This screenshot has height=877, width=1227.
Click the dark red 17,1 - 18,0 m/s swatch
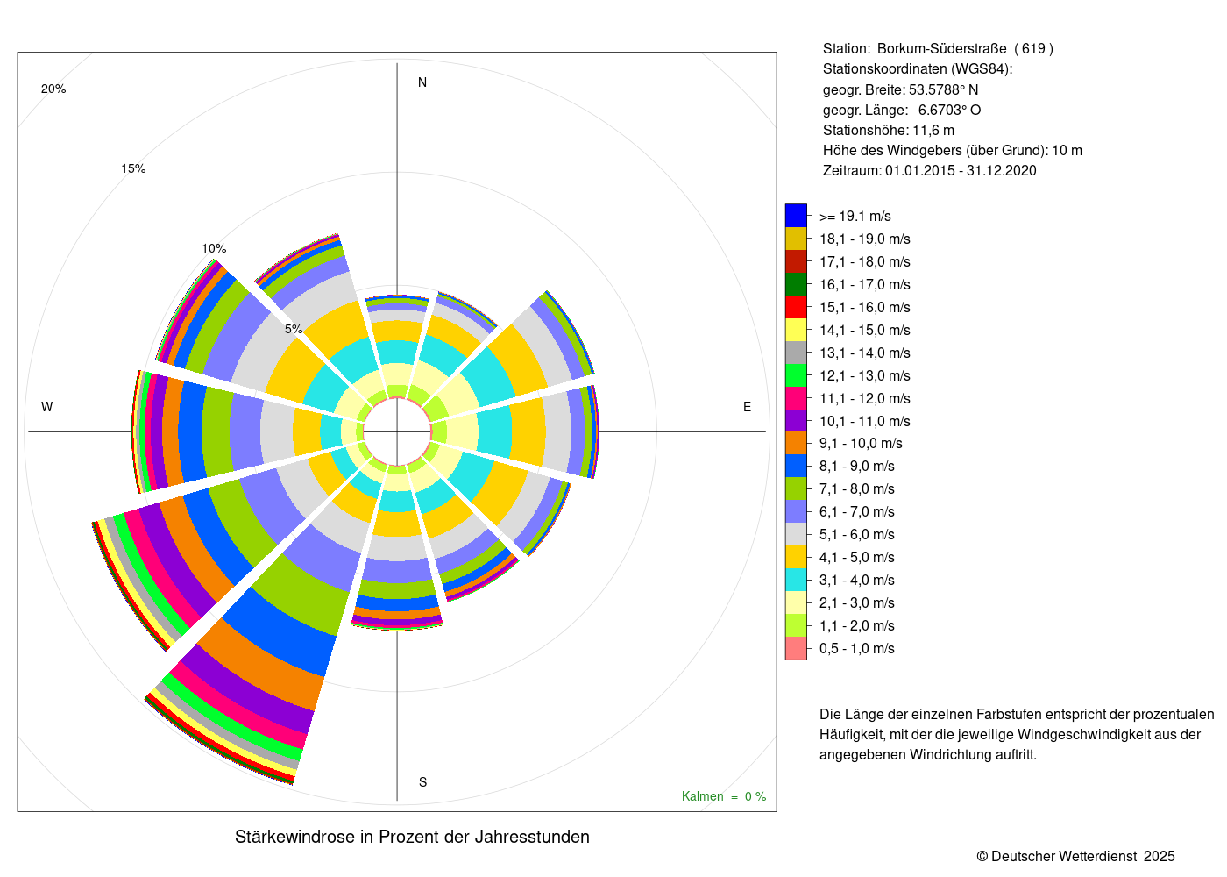click(x=796, y=261)
